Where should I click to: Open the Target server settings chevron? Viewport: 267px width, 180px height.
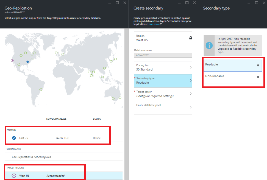(191, 94)
